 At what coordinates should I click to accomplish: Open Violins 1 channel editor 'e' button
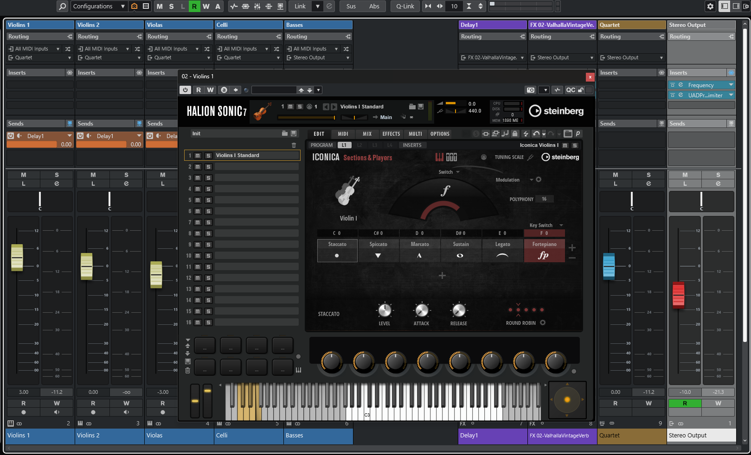57,184
